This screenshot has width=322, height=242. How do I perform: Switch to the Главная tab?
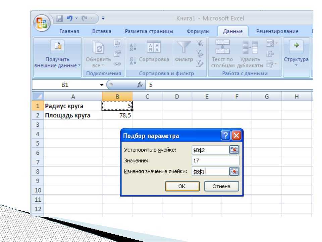click(69, 31)
